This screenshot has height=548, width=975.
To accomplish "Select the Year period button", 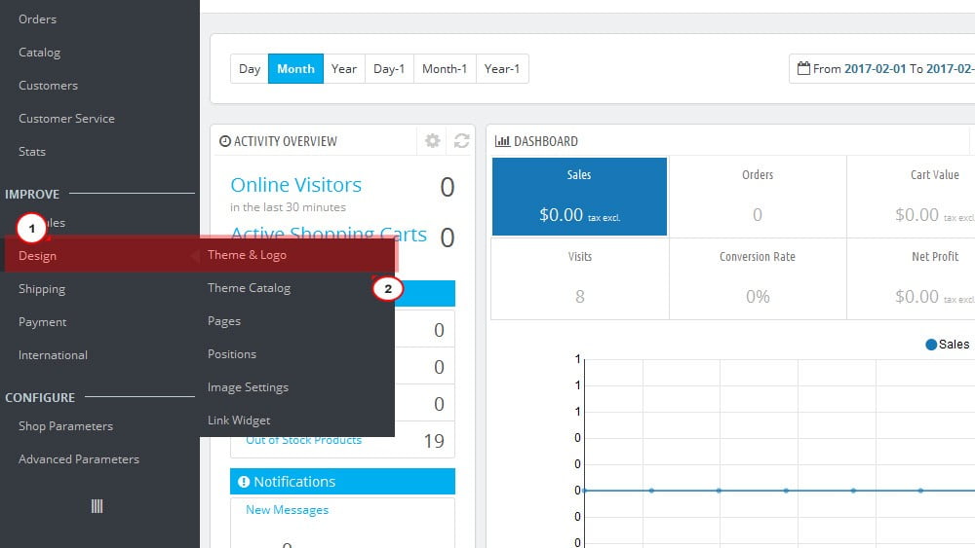I will (344, 69).
